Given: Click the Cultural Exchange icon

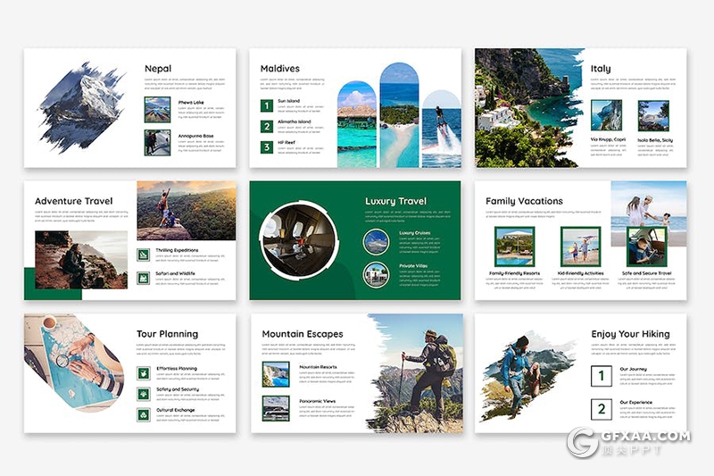Looking at the screenshot, I should point(143,414).
